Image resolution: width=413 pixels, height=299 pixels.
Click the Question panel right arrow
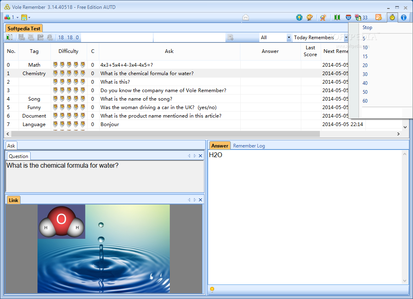[195, 156]
